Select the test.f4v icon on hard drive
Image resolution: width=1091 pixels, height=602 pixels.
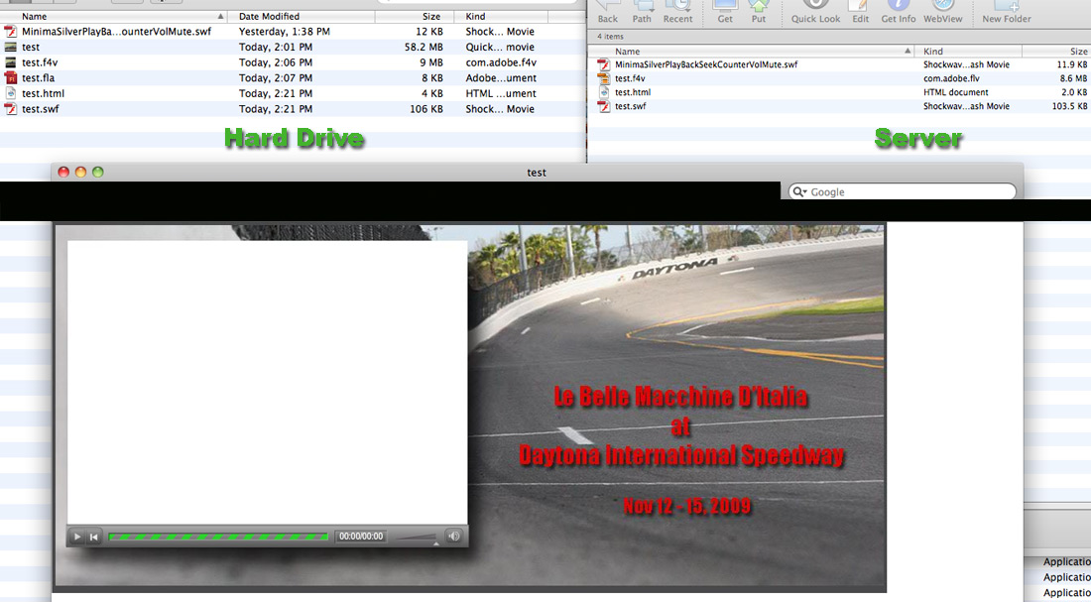coord(11,61)
